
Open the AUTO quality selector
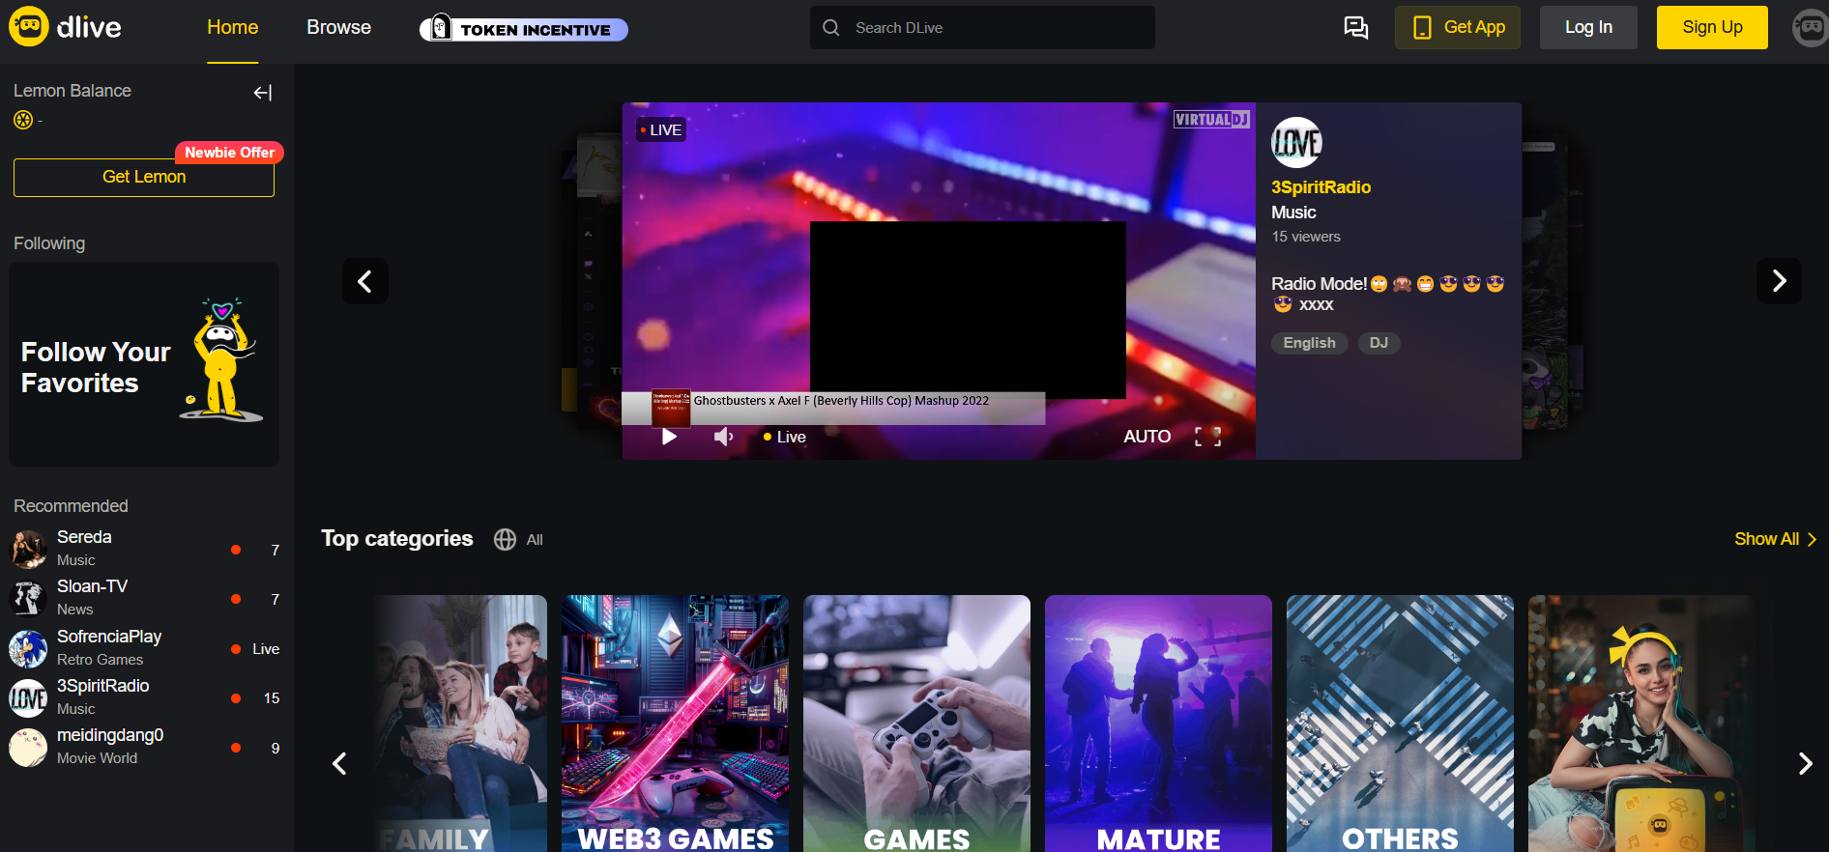1147,437
